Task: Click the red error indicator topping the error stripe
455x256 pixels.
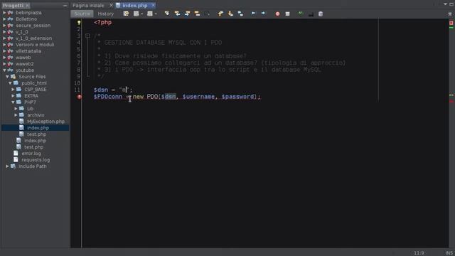Action: pyautogui.click(x=451, y=23)
